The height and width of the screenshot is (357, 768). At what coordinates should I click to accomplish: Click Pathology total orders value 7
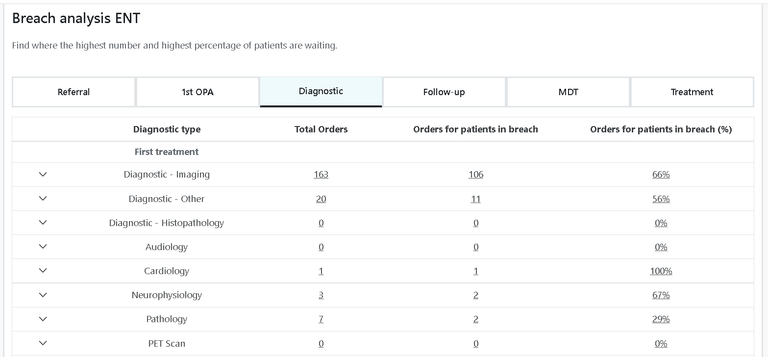click(321, 319)
